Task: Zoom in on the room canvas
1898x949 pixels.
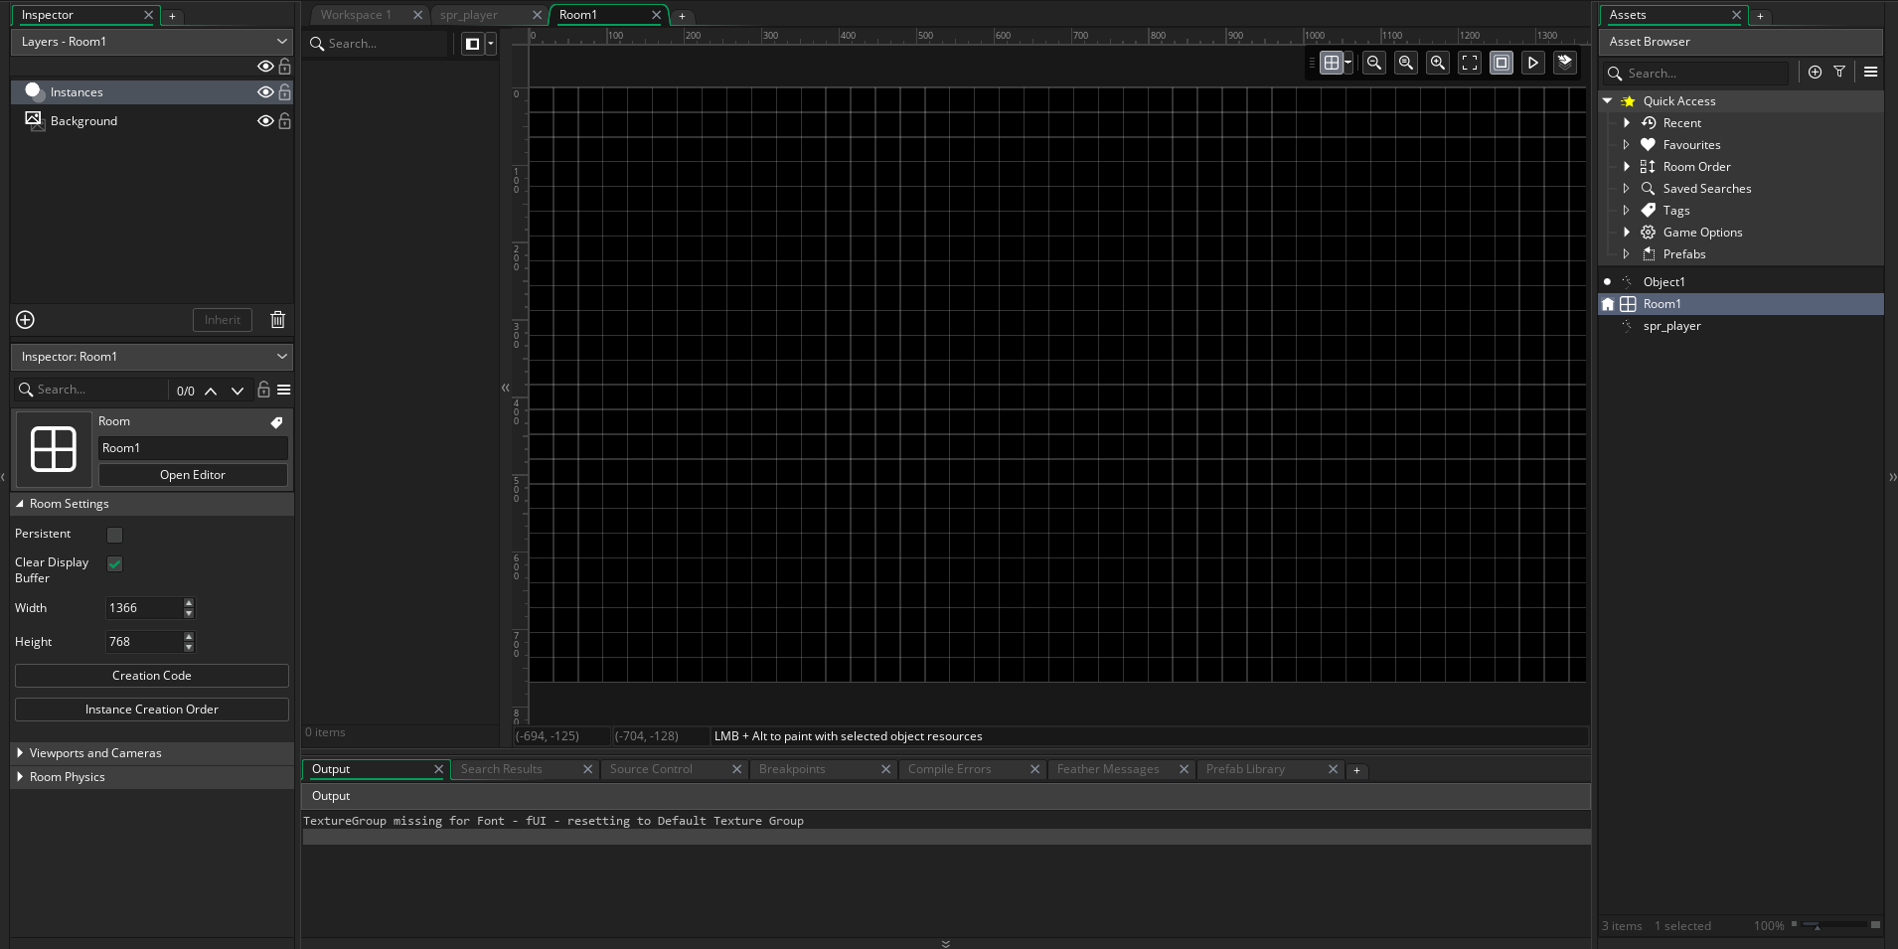Action: (x=1438, y=63)
